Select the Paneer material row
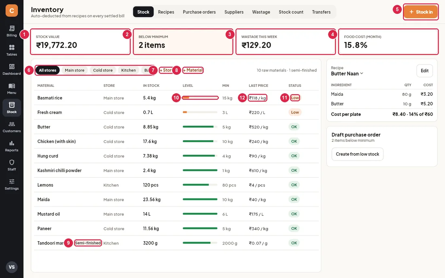This screenshot has height=278, width=445. 176,228
